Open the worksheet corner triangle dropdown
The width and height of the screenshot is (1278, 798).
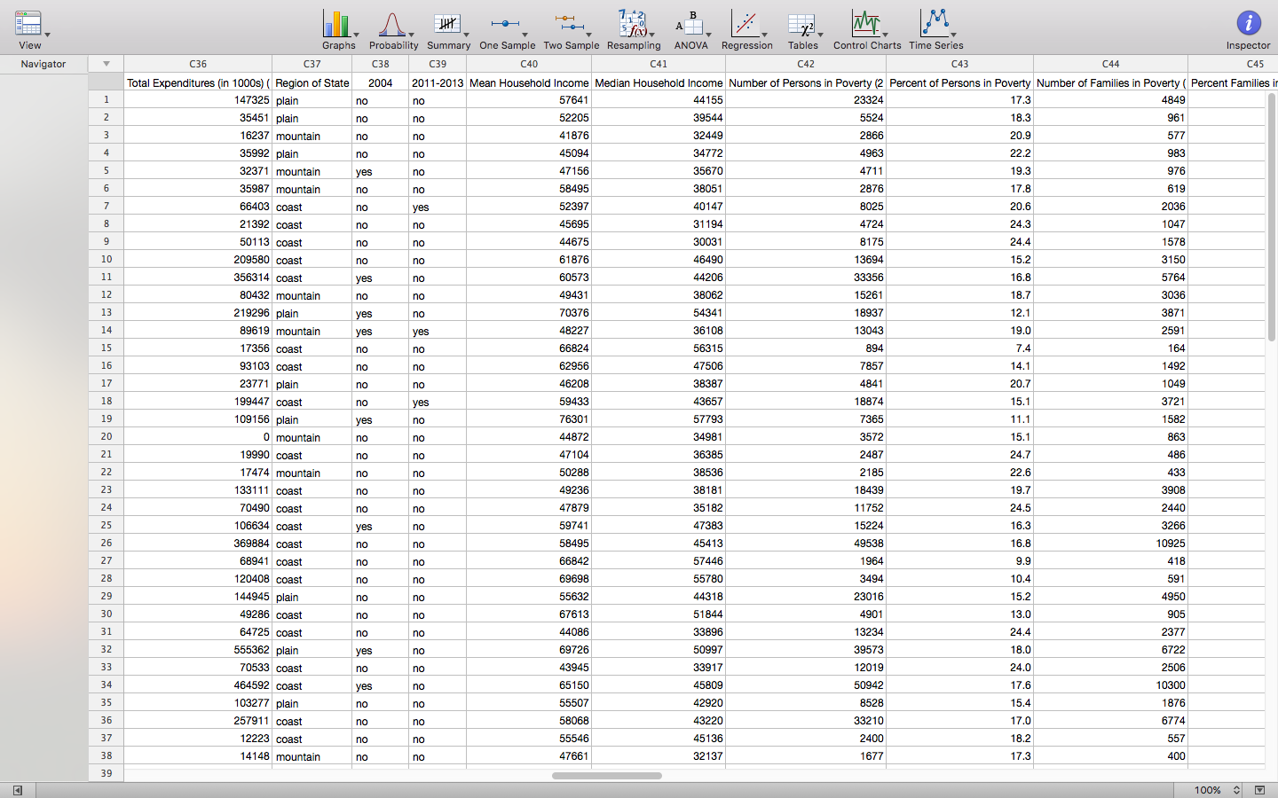(x=106, y=64)
